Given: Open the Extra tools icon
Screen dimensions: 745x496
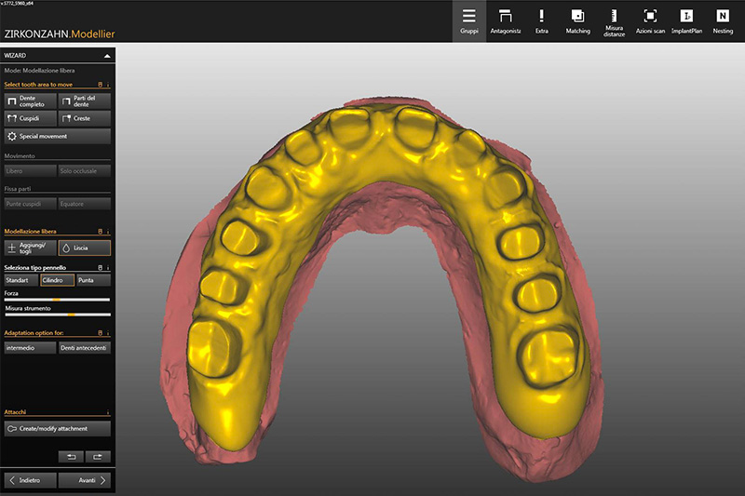Looking at the screenshot, I should 542,20.
